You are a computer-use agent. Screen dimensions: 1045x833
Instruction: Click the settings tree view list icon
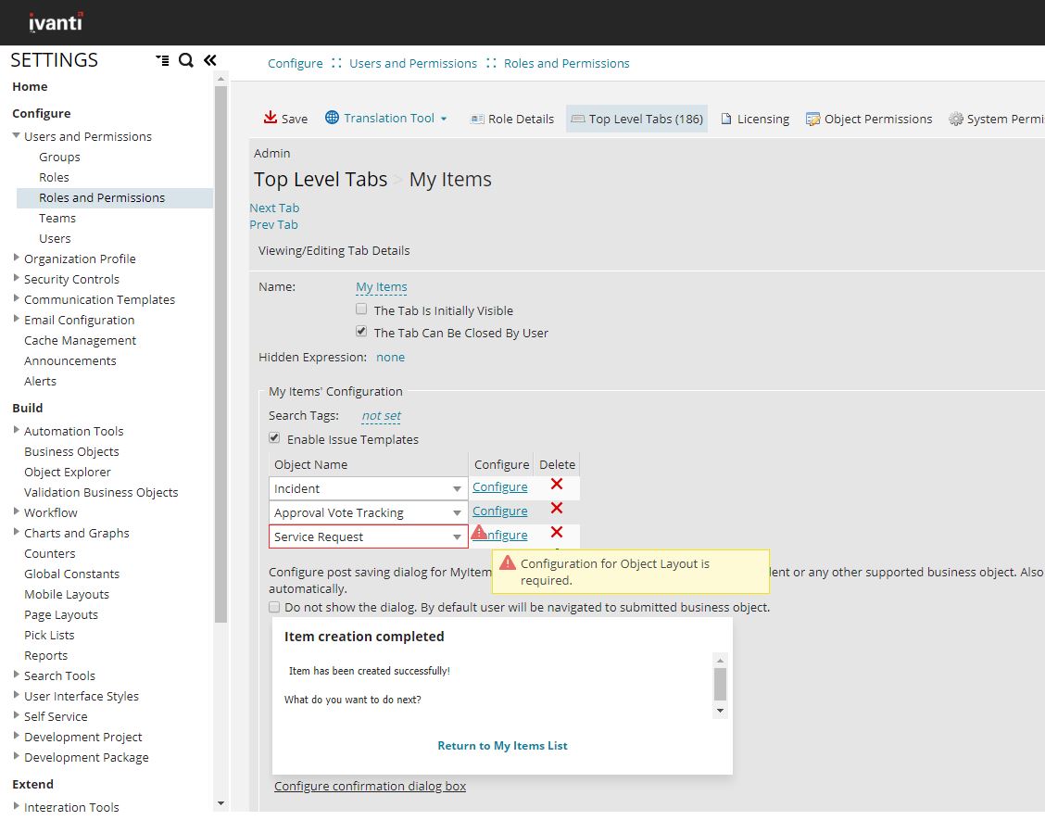pyautogui.click(x=163, y=60)
